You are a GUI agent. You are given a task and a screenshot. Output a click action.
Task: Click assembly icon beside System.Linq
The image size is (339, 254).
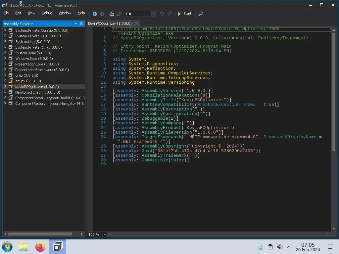point(11,41)
